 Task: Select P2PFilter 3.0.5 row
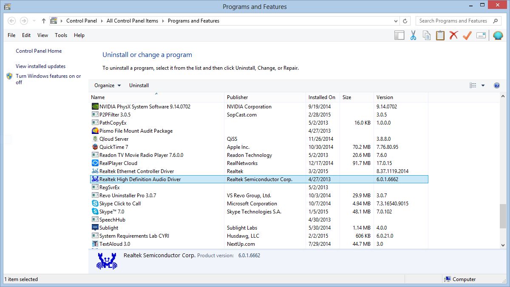[x=259, y=115]
